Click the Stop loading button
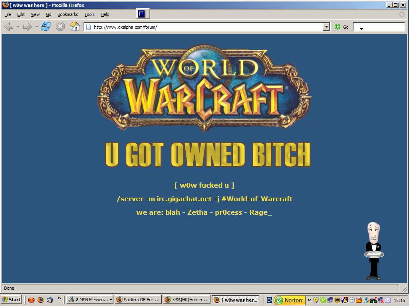The width and height of the screenshot is (409, 306). coord(60,27)
